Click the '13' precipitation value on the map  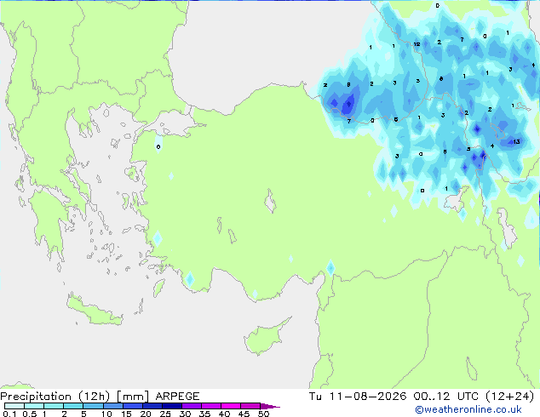click(516, 142)
